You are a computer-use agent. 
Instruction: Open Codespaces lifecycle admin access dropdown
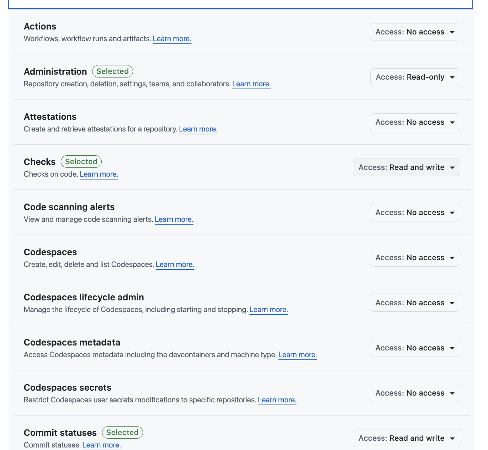(415, 303)
